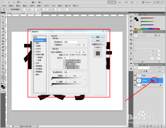Click the link layers icon
The height and width of the screenshot is (128, 166).
[x=140, y=126]
